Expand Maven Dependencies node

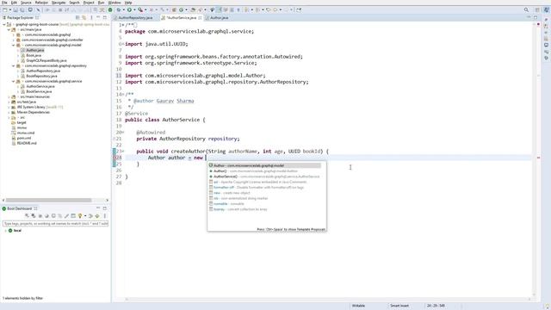coord(9,112)
